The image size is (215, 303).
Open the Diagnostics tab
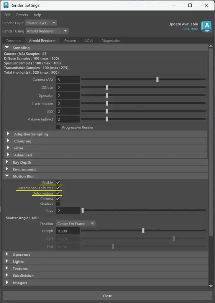(x=111, y=41)
